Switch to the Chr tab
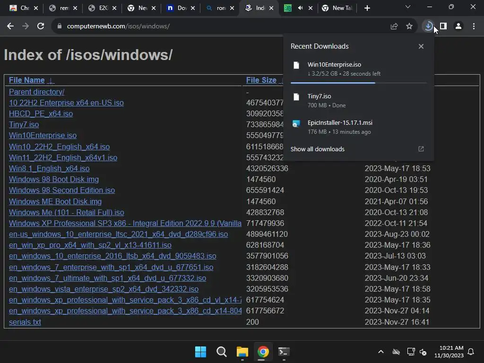This screenshot has width=484, height=363. (24, 8)
